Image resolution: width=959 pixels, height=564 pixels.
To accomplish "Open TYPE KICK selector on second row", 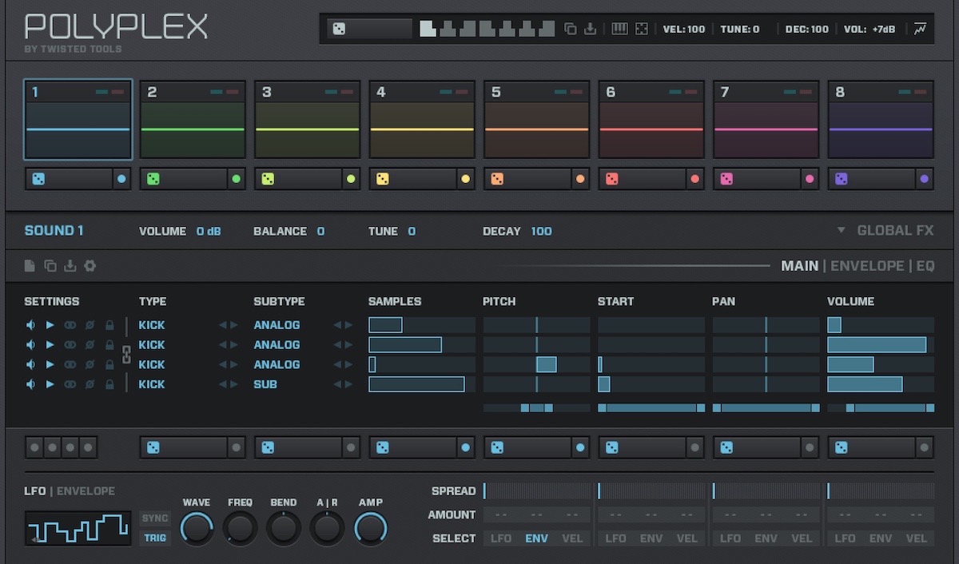I will coord(152,345).
